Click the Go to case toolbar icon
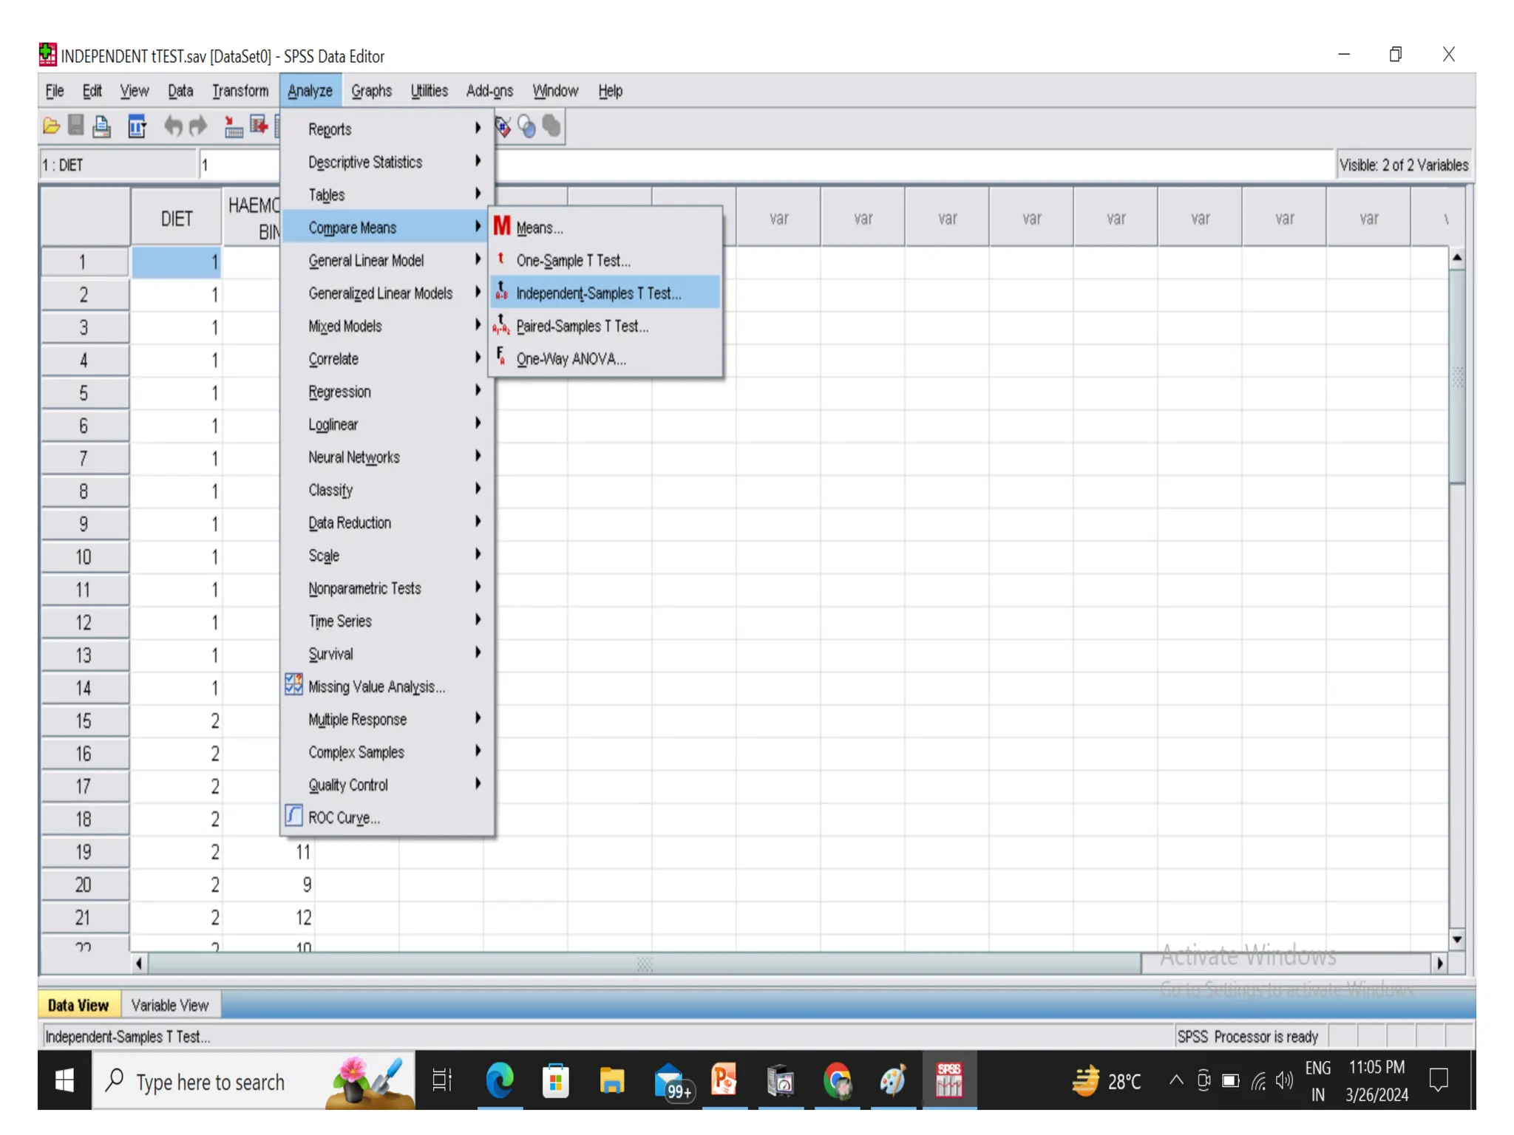The height and width of the screenshot is (1135, 1514). click(x=233, y=126)
